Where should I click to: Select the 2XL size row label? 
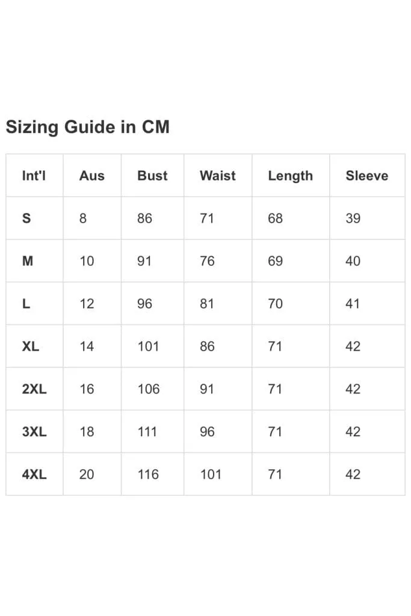[34, 389]
